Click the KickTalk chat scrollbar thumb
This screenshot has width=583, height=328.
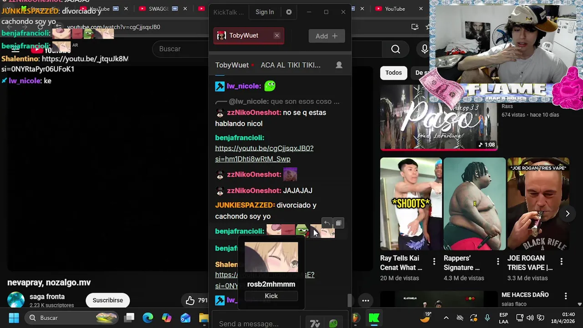(x=349, y=300)
